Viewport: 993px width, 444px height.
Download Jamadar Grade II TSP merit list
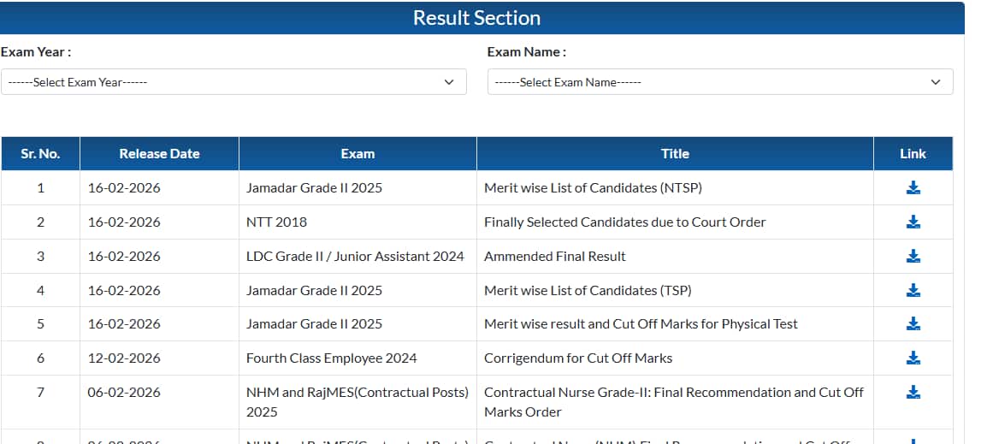(x=913, y=290)
